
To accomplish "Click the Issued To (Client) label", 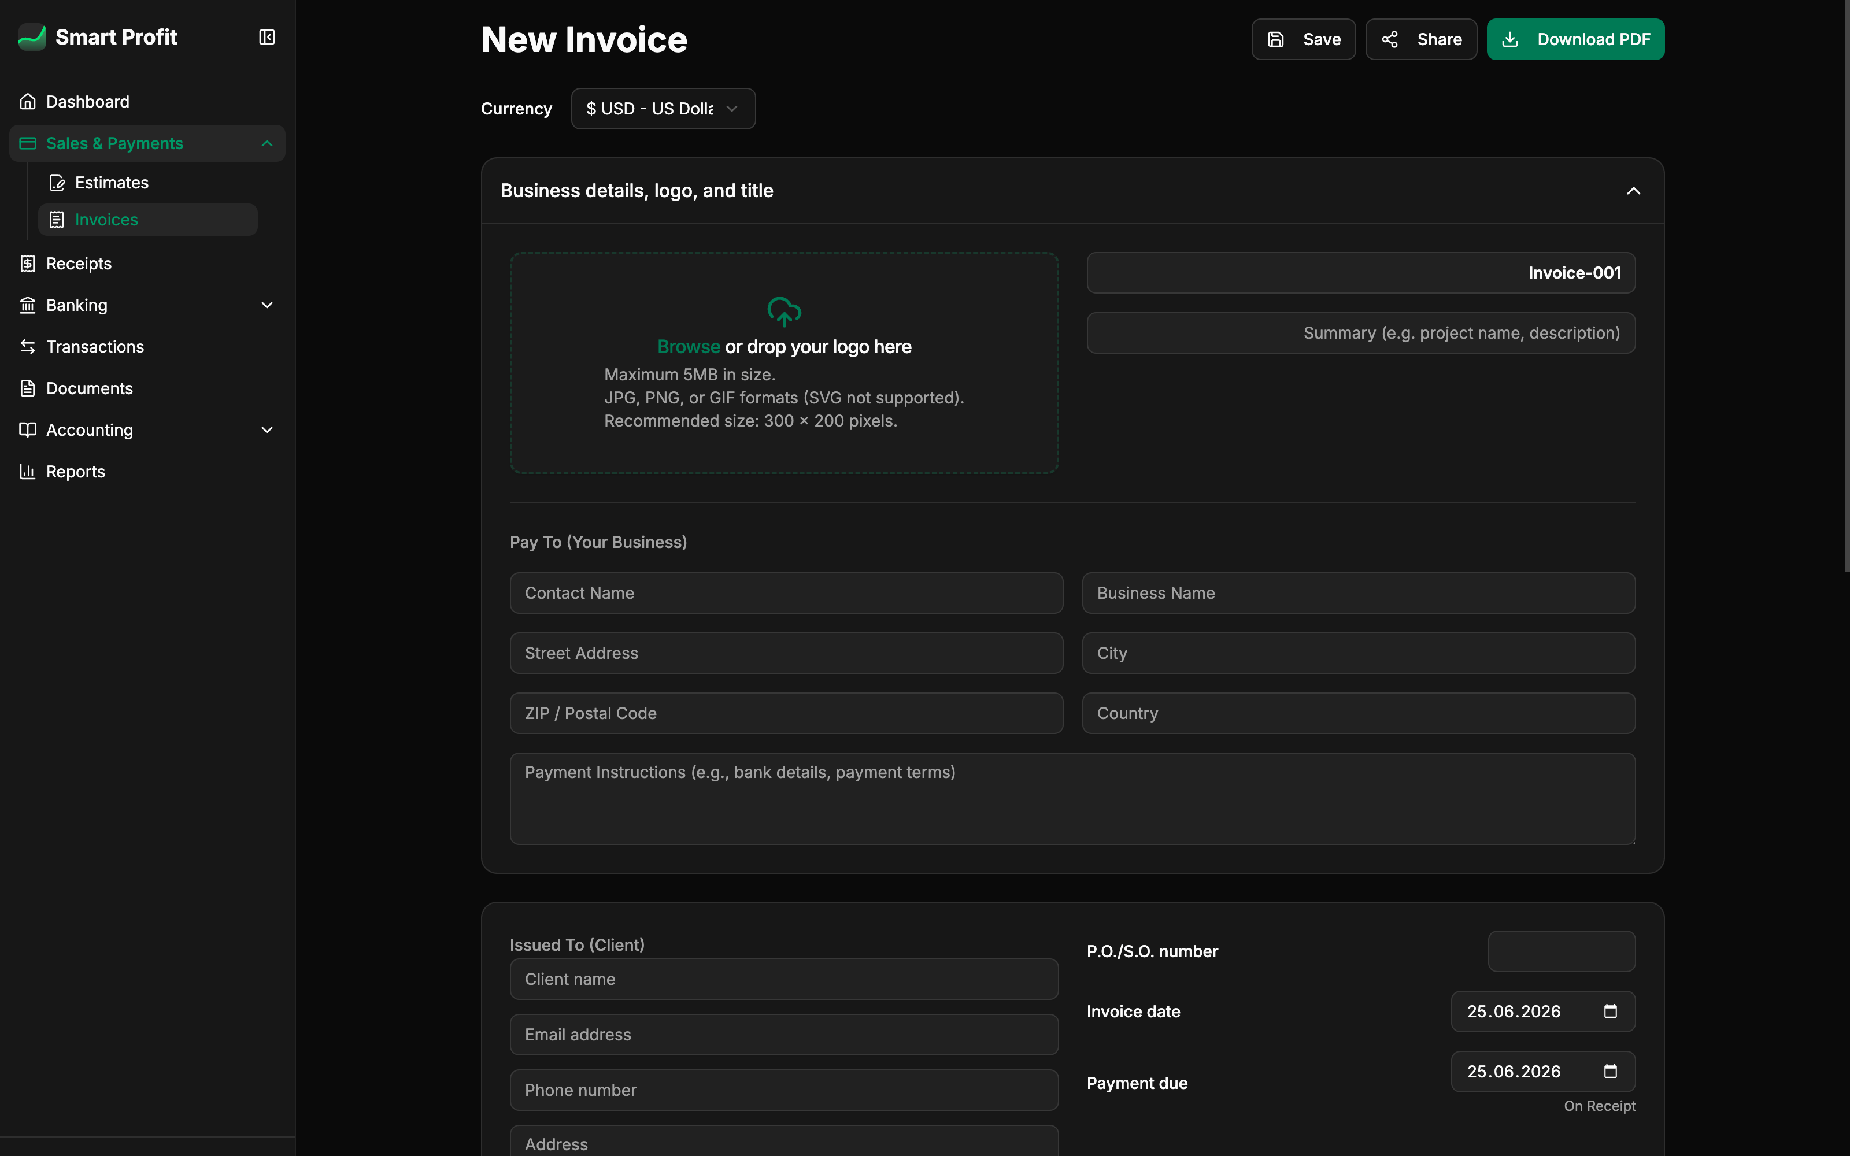I will (576, 945).
